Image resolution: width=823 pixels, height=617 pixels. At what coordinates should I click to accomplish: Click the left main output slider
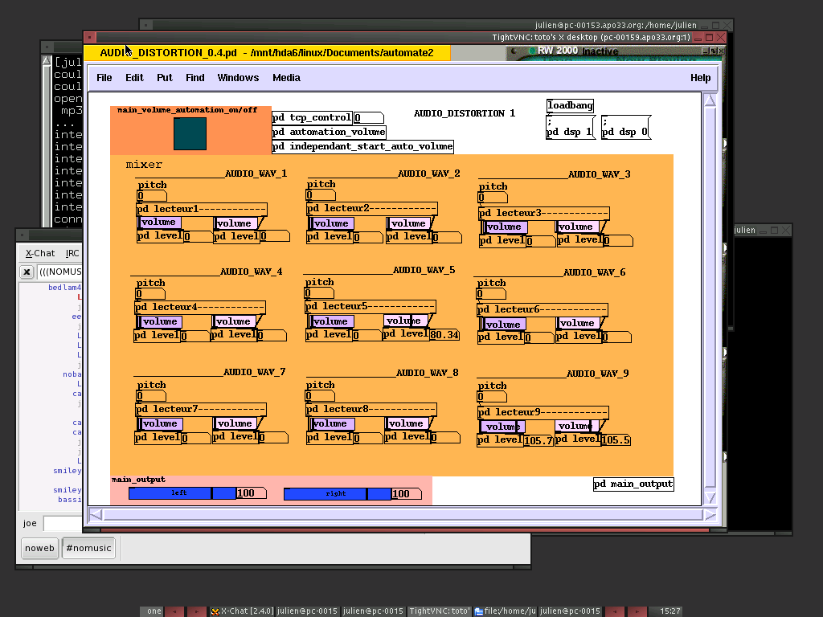point(182,493)
